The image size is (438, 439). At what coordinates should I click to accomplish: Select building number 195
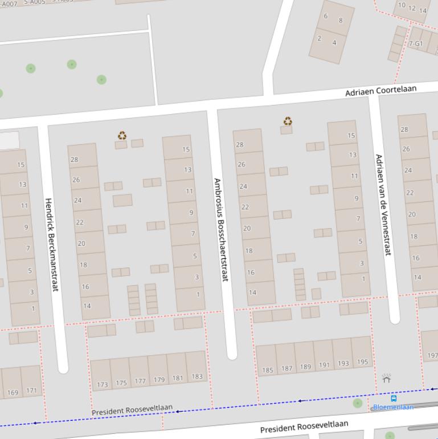click(x=362, y=361)
